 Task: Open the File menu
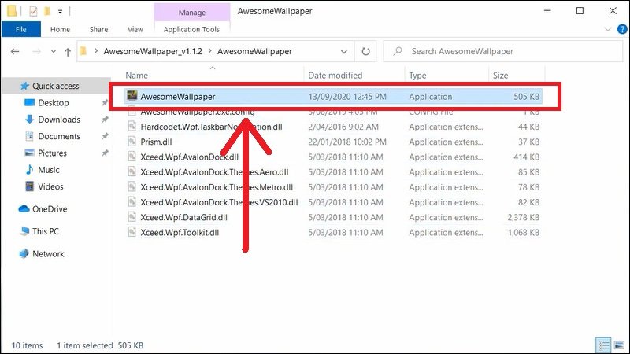point(21,30)
